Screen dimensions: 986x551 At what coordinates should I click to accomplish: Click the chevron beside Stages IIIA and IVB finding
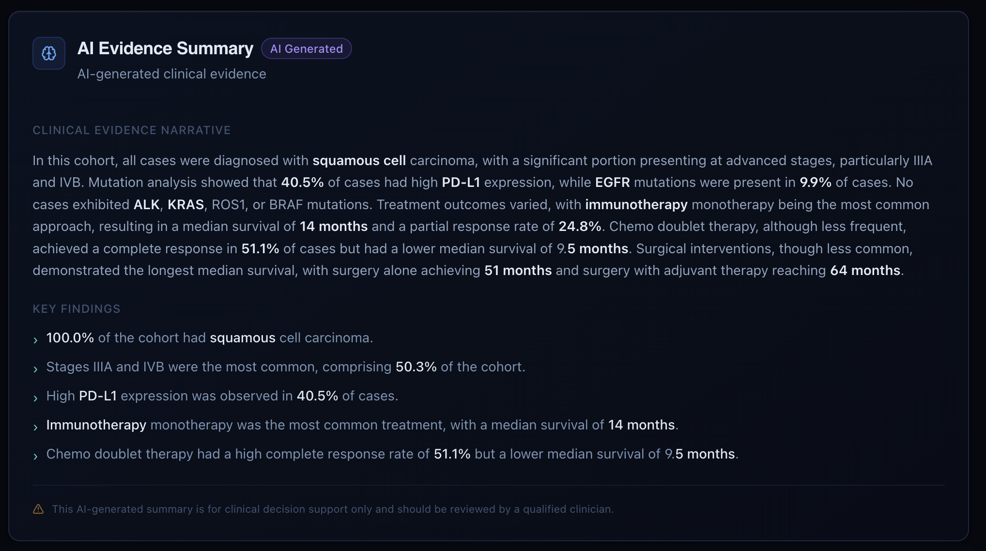point(35,369)
